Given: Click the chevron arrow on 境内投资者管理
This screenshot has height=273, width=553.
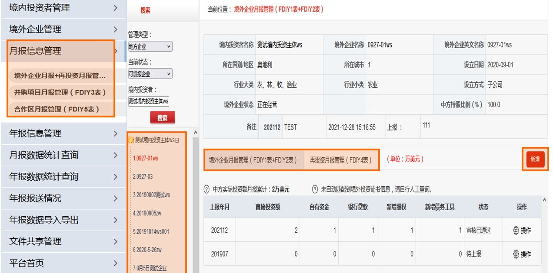Looking at the screenshot, I should 115,8.
